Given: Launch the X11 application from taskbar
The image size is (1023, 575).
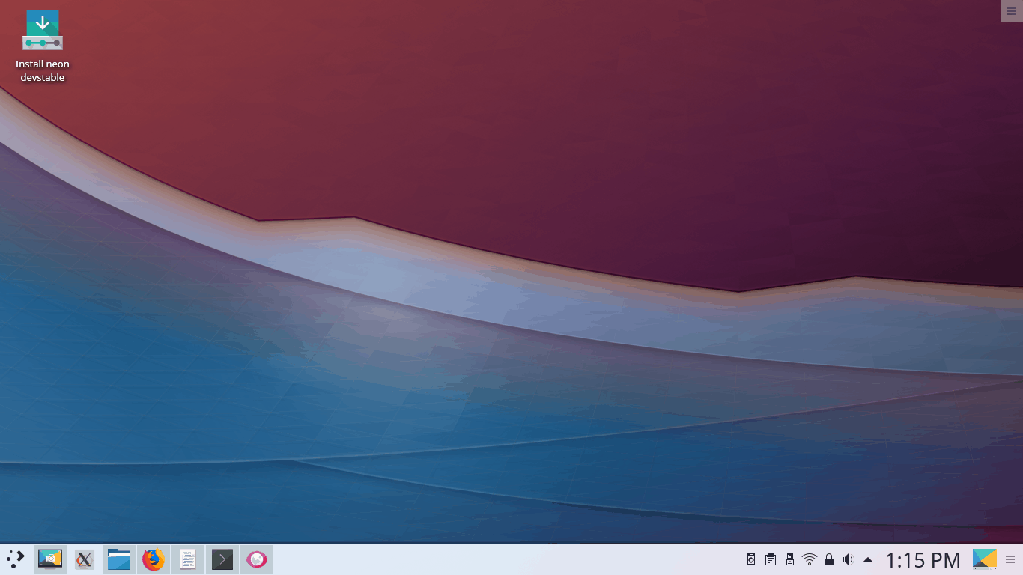Looking at the screenshot, I should pyautogui.click(x=85, y=559).
